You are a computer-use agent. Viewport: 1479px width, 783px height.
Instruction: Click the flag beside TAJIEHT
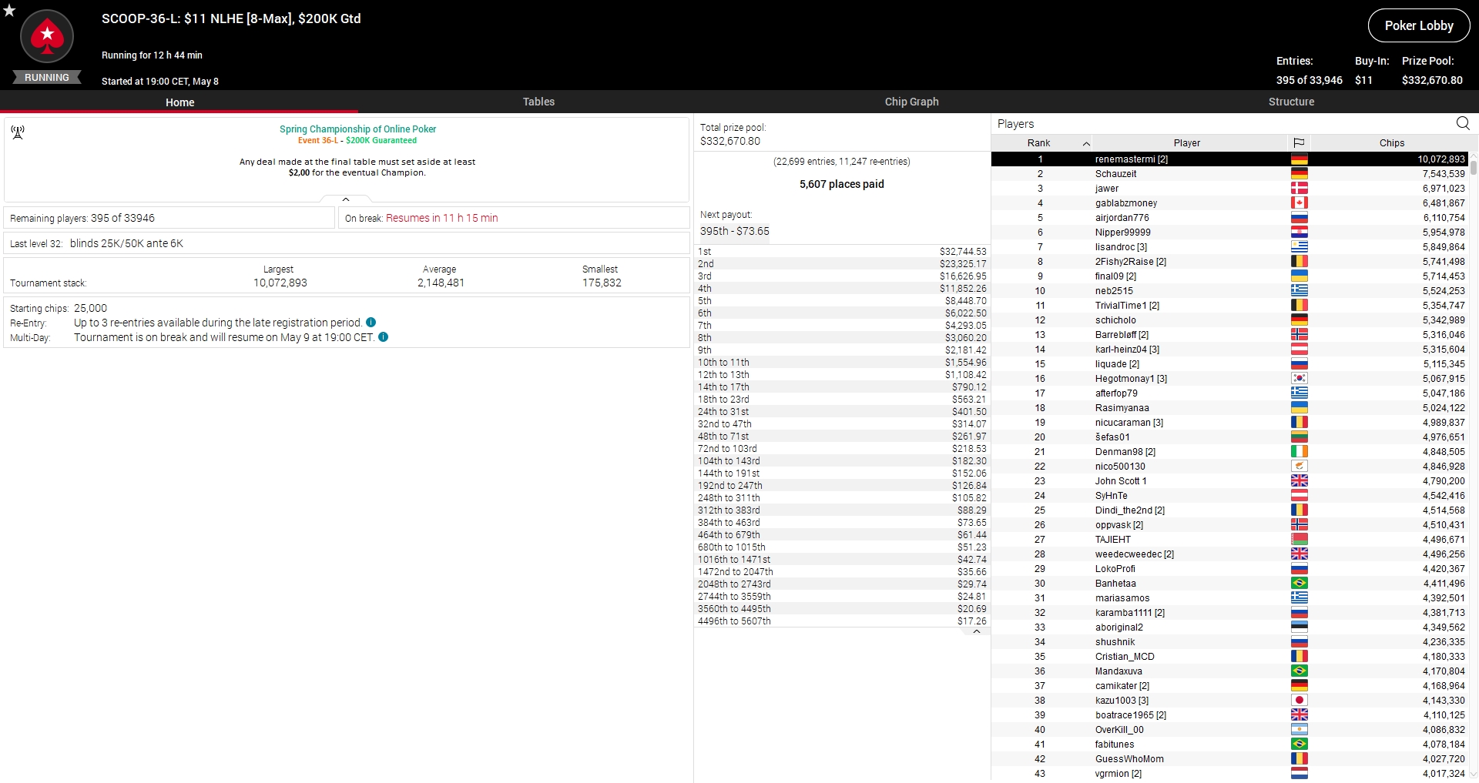point(1299,540)
